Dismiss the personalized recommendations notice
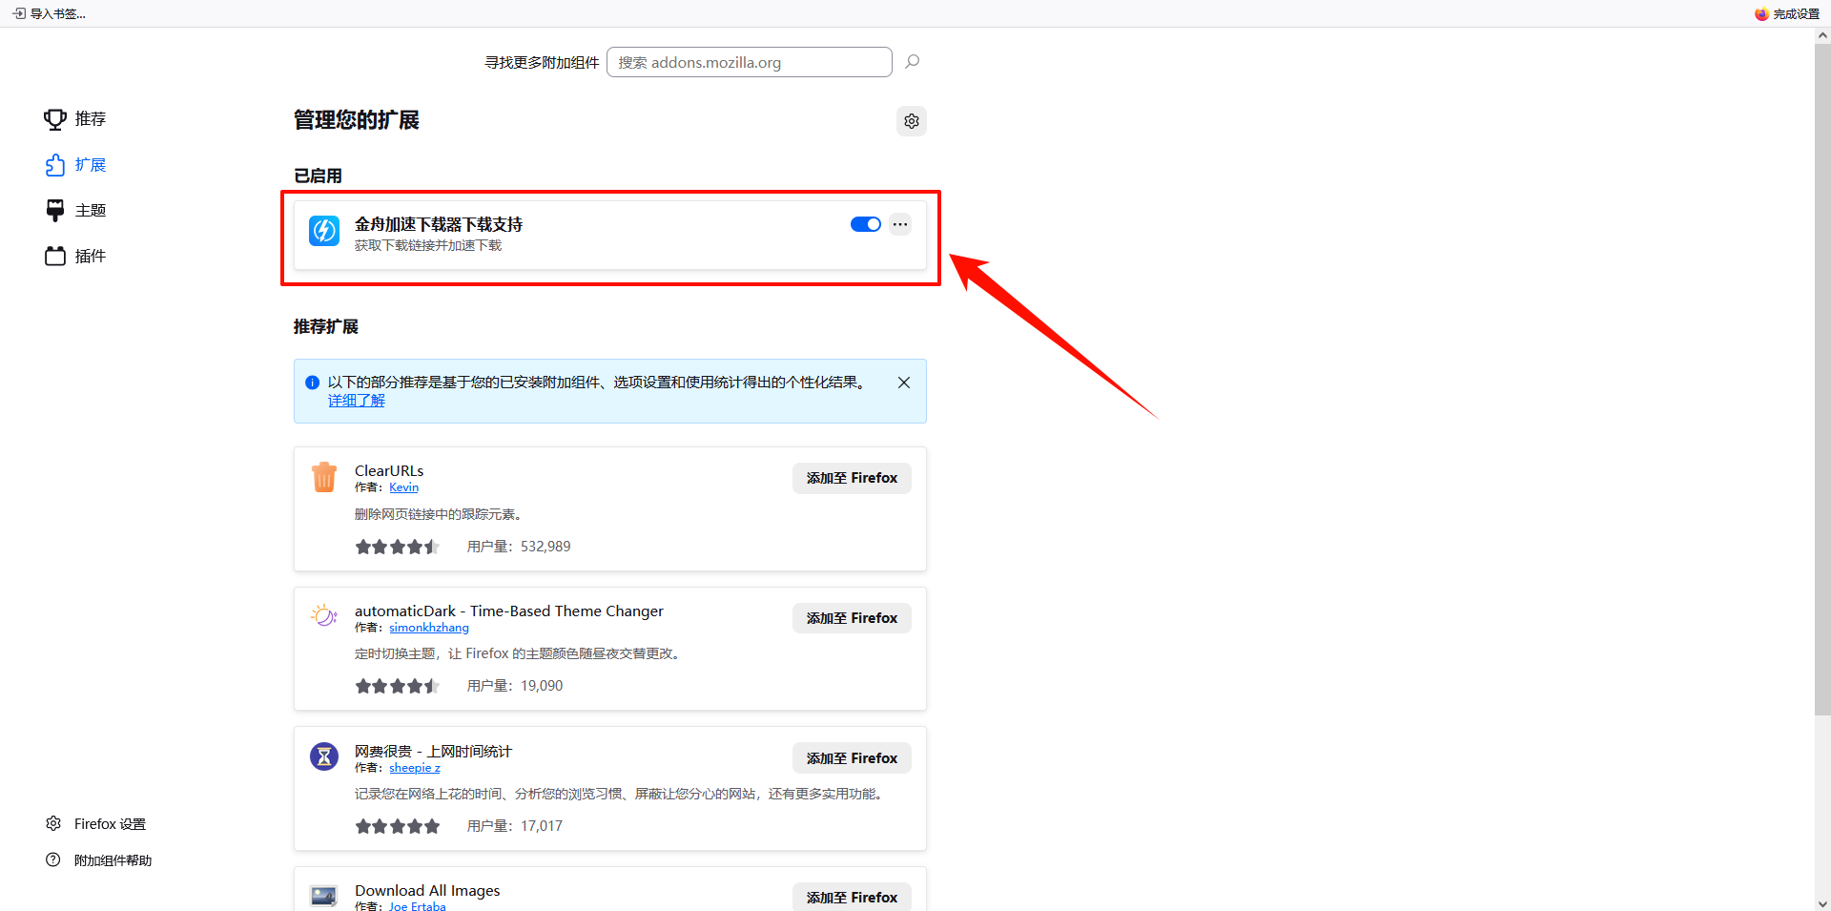The image size is (1831, 911). (x=903, y=383)
